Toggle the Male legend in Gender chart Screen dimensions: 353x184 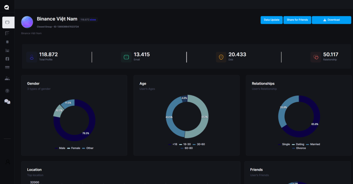click(x=60, y=148)
